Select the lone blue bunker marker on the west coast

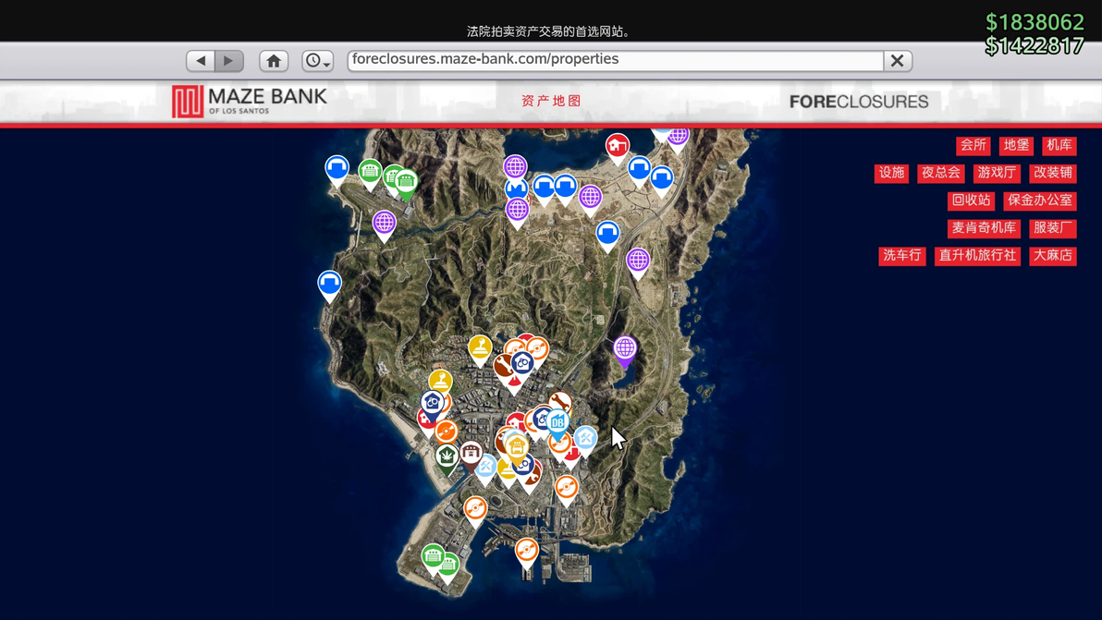[329, 284]
